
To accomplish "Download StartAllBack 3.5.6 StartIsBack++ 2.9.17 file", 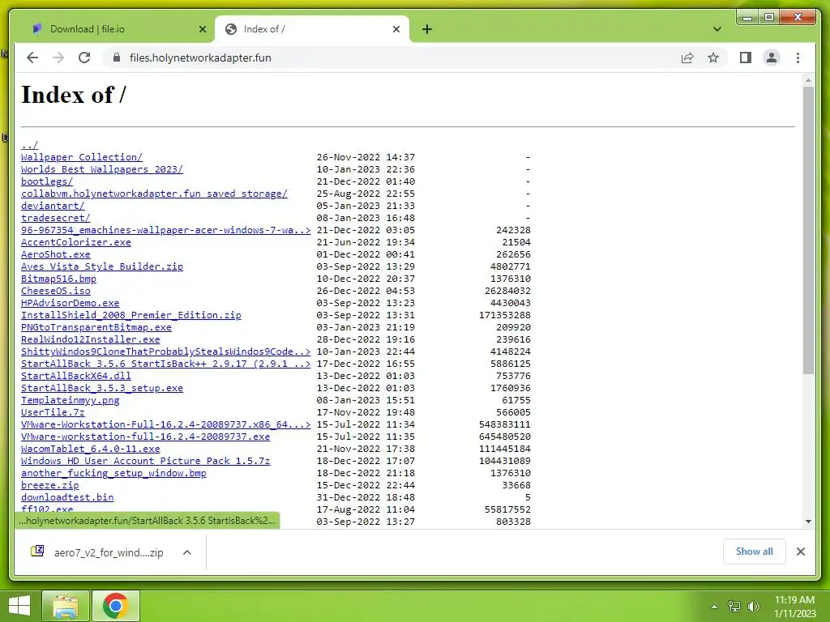I will tap(165, 364).
